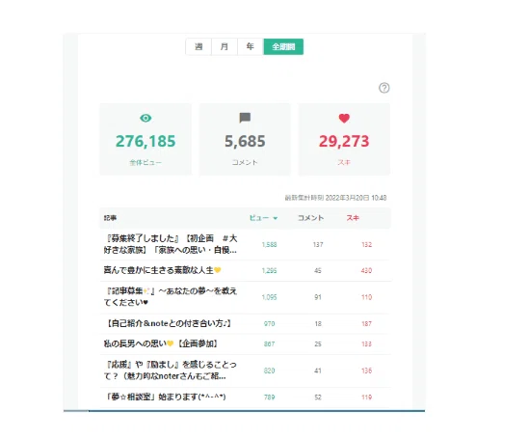
Task: Click the 最新集計時刻 2022年3月20日 timestamp
Action: click(335, 198)
